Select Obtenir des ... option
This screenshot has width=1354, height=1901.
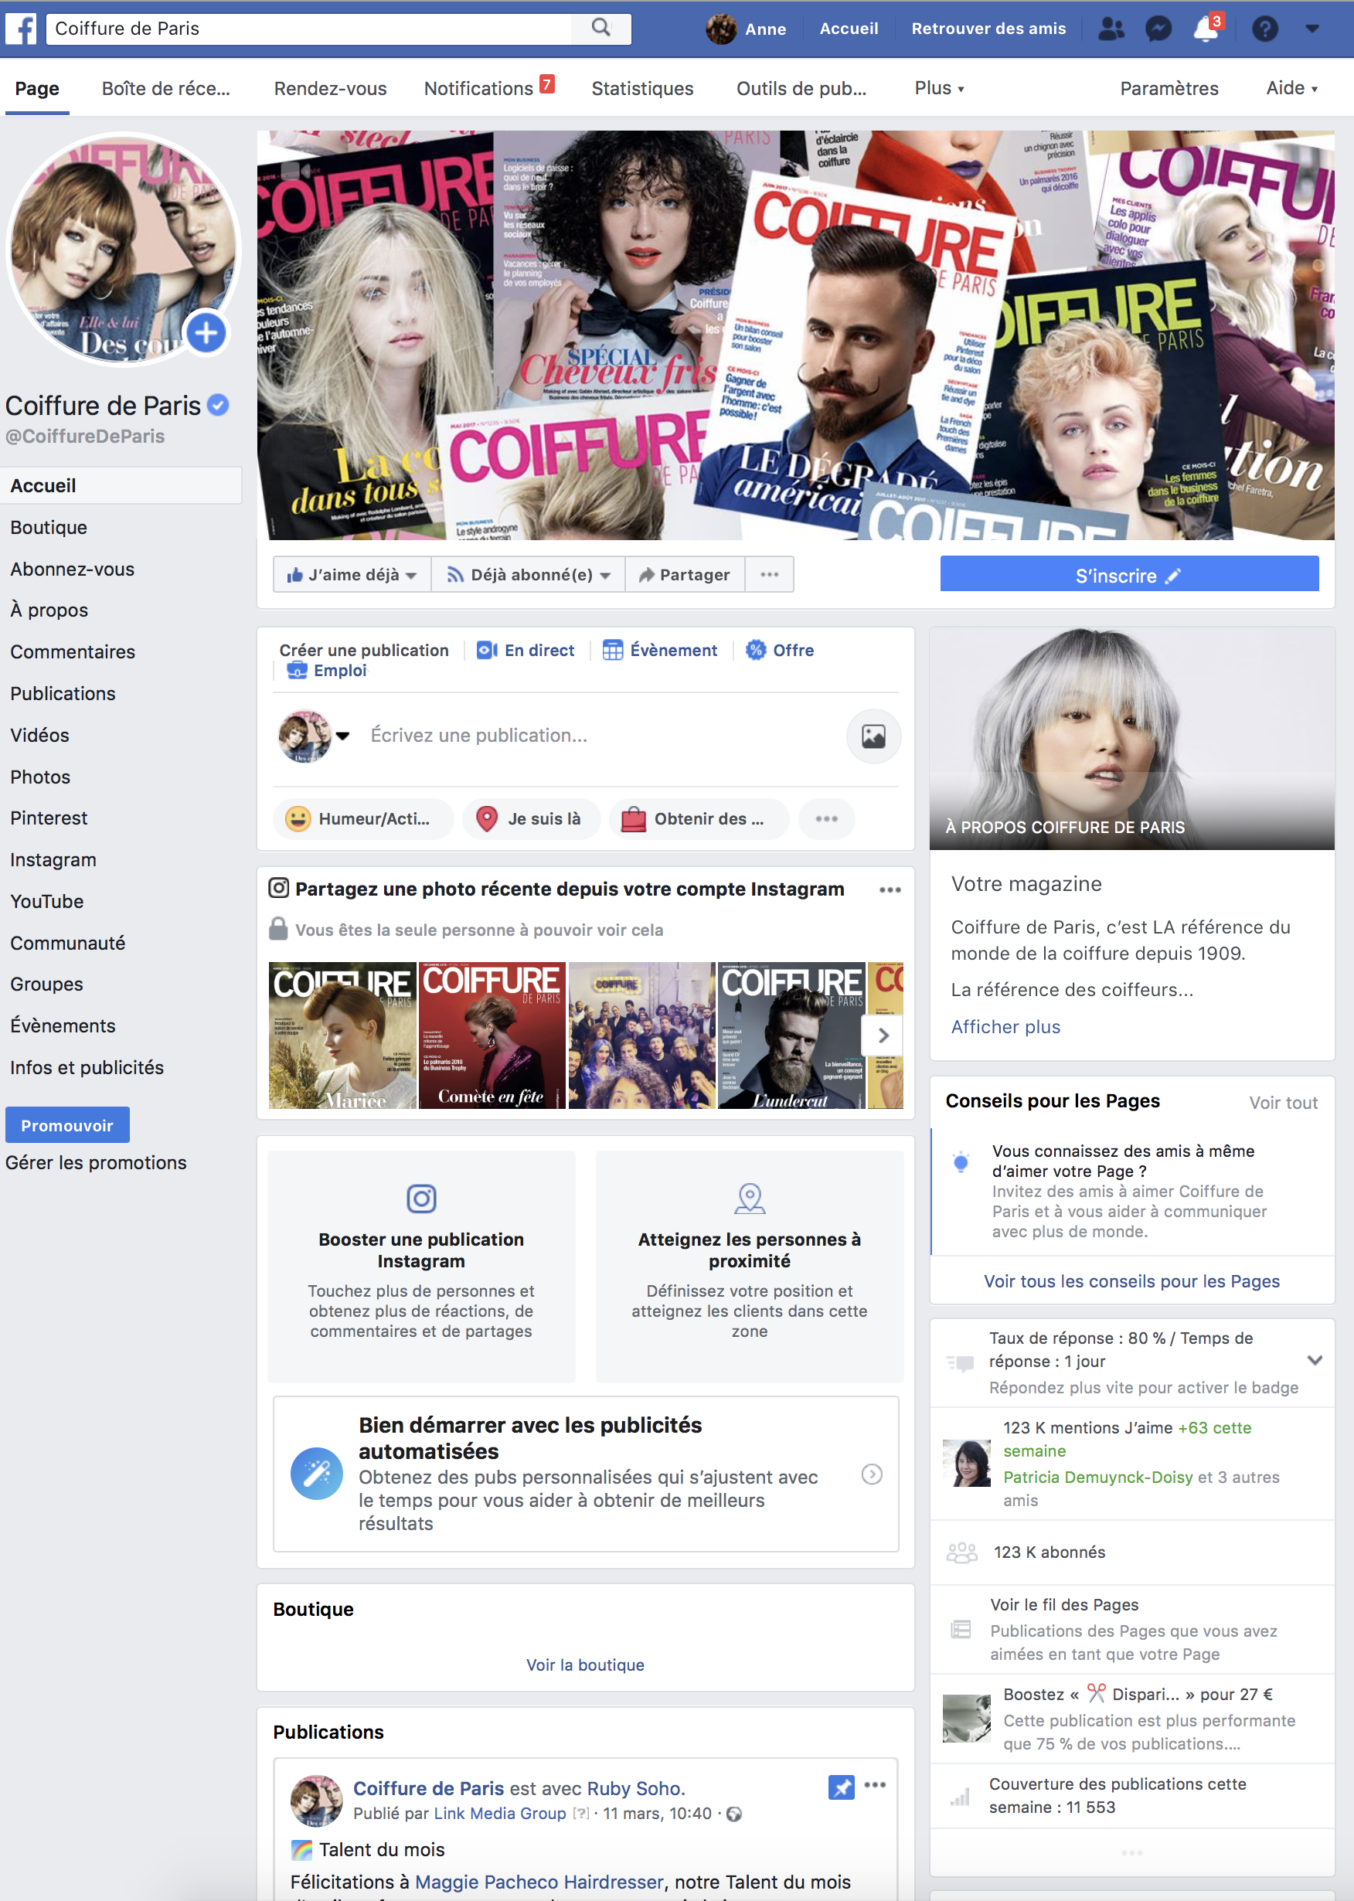pos(699,819)
